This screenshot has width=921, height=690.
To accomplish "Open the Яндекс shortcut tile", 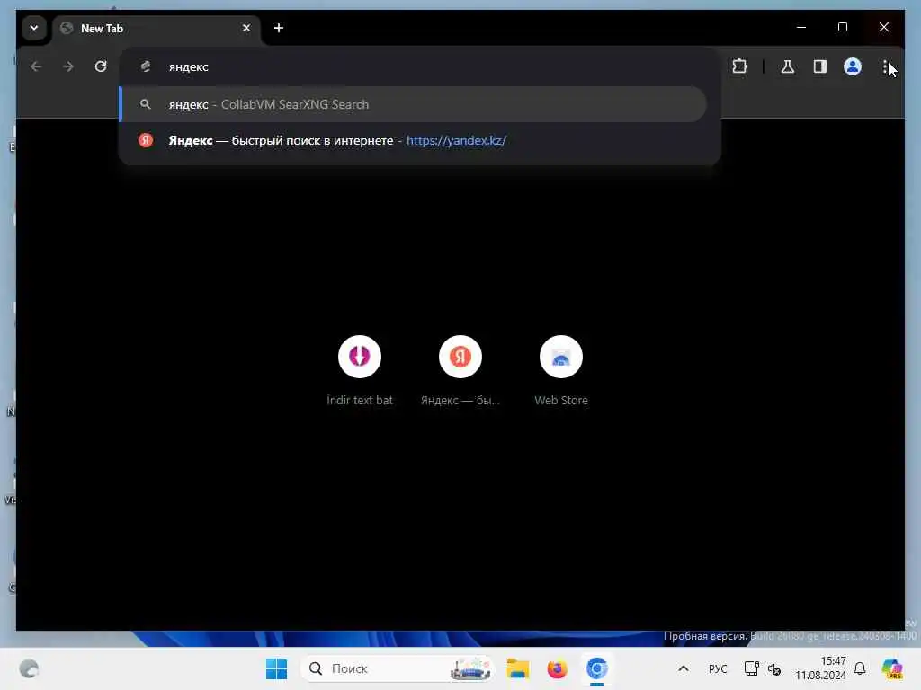I will coord(460,371).
